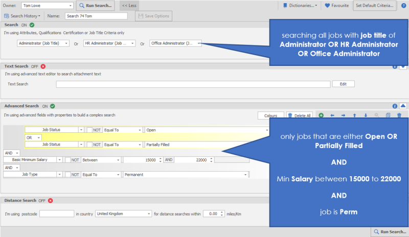Move criteria down with down arrow icon
This screenshot has width=409, height=237.
pyautogui.click(x=366, y=115)
